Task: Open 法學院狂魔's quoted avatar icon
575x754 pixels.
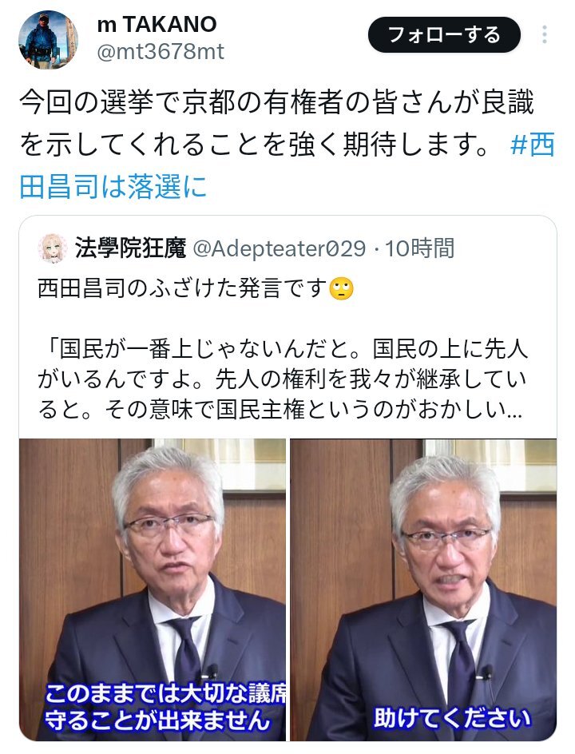Action: tap(53, 248)
